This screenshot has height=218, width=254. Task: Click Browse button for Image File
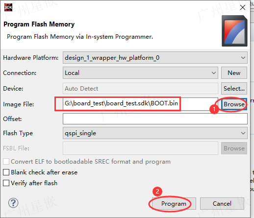(234, 104)
